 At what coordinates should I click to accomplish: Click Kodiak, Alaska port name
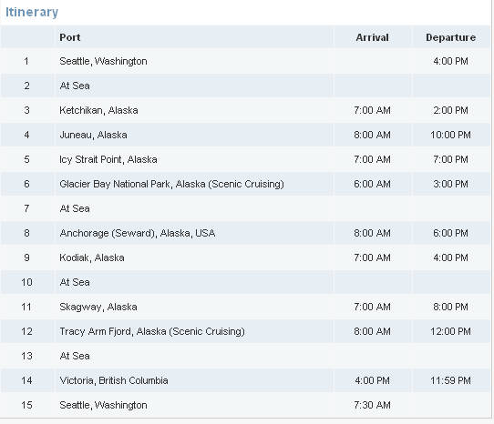[92, 257]
